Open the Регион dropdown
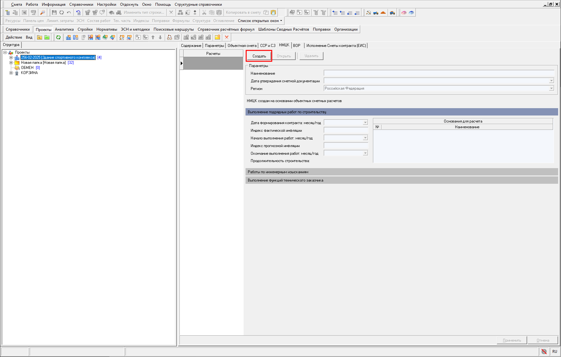This screenshot has width=561, height=357. pyautogui.click(x=551, y=88)
